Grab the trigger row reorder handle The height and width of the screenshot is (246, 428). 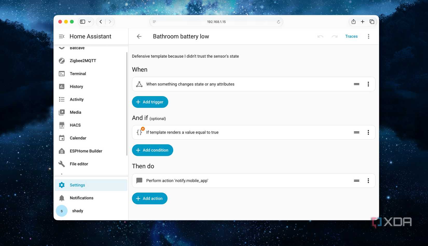[357, 84]
